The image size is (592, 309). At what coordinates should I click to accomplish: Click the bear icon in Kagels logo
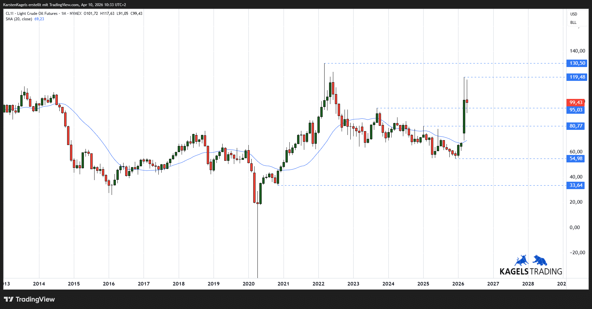(x=540, y=260)
